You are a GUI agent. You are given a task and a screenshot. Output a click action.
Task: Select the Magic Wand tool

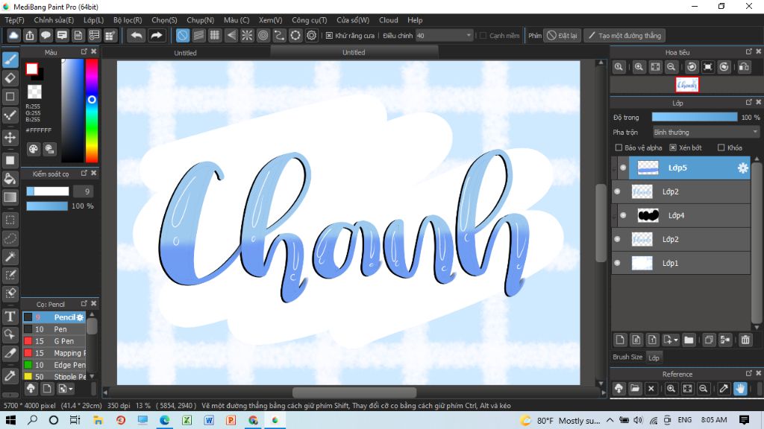(10, 256)
